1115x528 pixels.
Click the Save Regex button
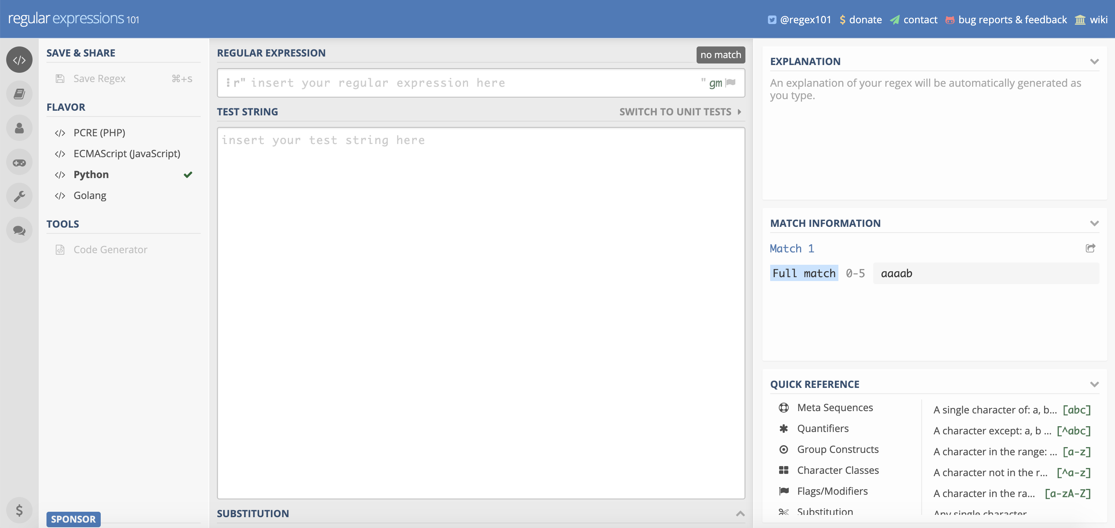pos(100,77)
